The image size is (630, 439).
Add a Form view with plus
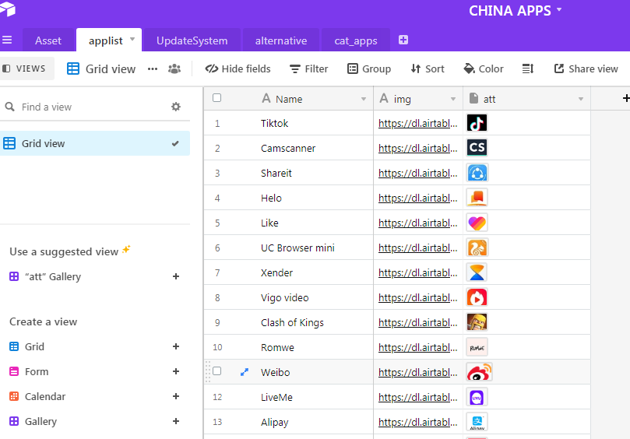pyautogui.click(x=175, y=371)
